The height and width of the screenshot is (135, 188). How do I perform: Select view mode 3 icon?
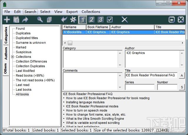click(x=100, y=20)
